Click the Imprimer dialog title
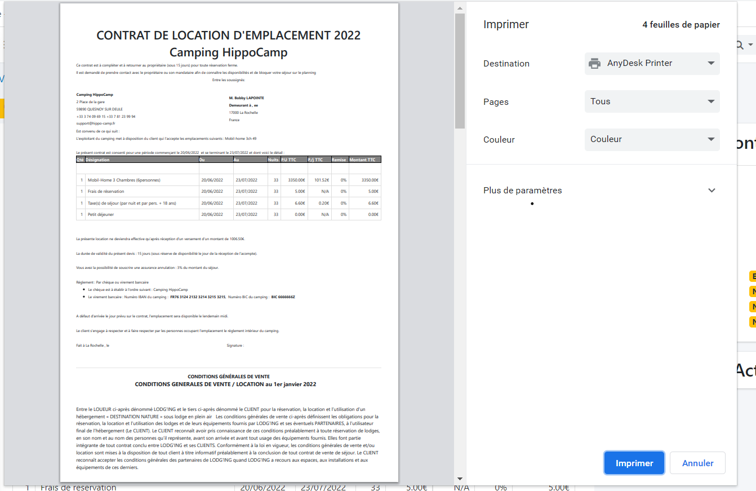Viewport: 756px width, 491px height. click(506, 25)
